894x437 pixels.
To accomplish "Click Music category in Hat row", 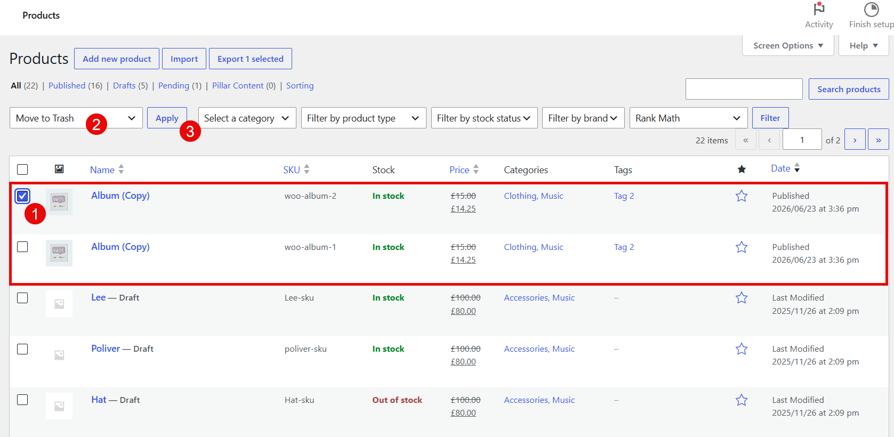I will 563,400.
